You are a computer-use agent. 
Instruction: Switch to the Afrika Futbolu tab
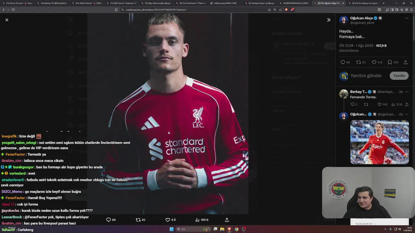(87, 3)
